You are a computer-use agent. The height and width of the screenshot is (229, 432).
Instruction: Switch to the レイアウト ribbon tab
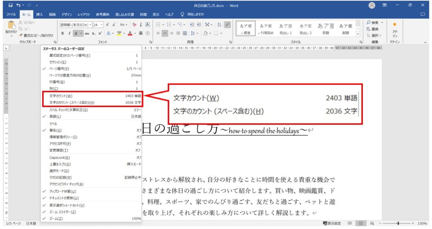pyautogui.click(x=84, y=14)
